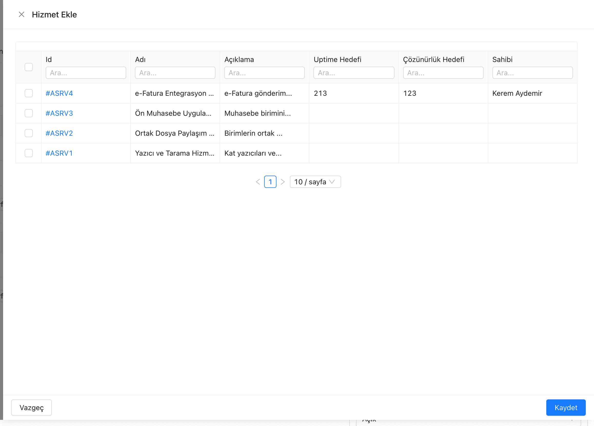This screenshot has width=594, height=426.
Task: Toggle the select-all header checkbox
Action: [28, 67]
